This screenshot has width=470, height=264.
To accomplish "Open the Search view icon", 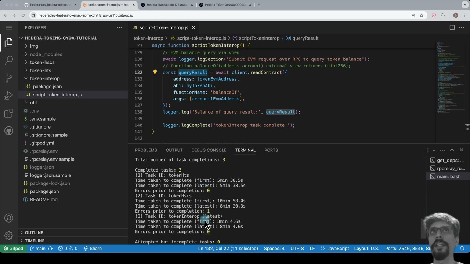I will pos(9,60).
